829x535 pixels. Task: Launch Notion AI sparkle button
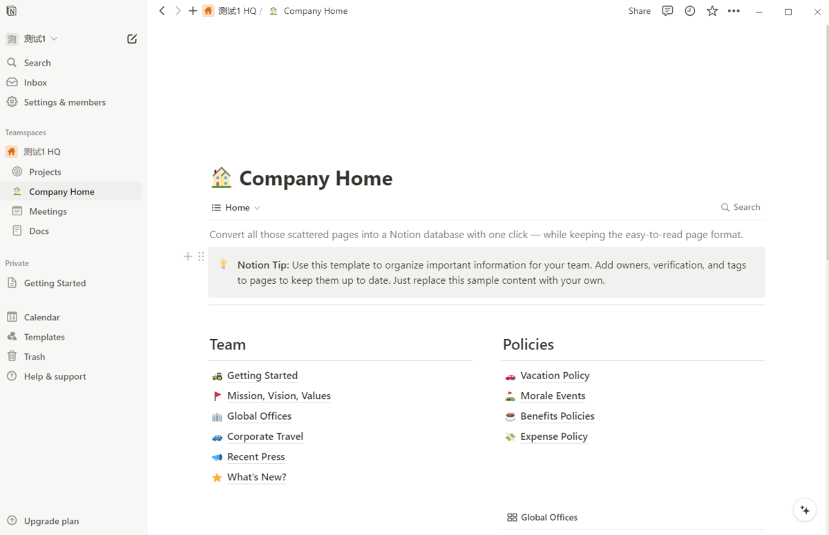(x=805, y=510)
